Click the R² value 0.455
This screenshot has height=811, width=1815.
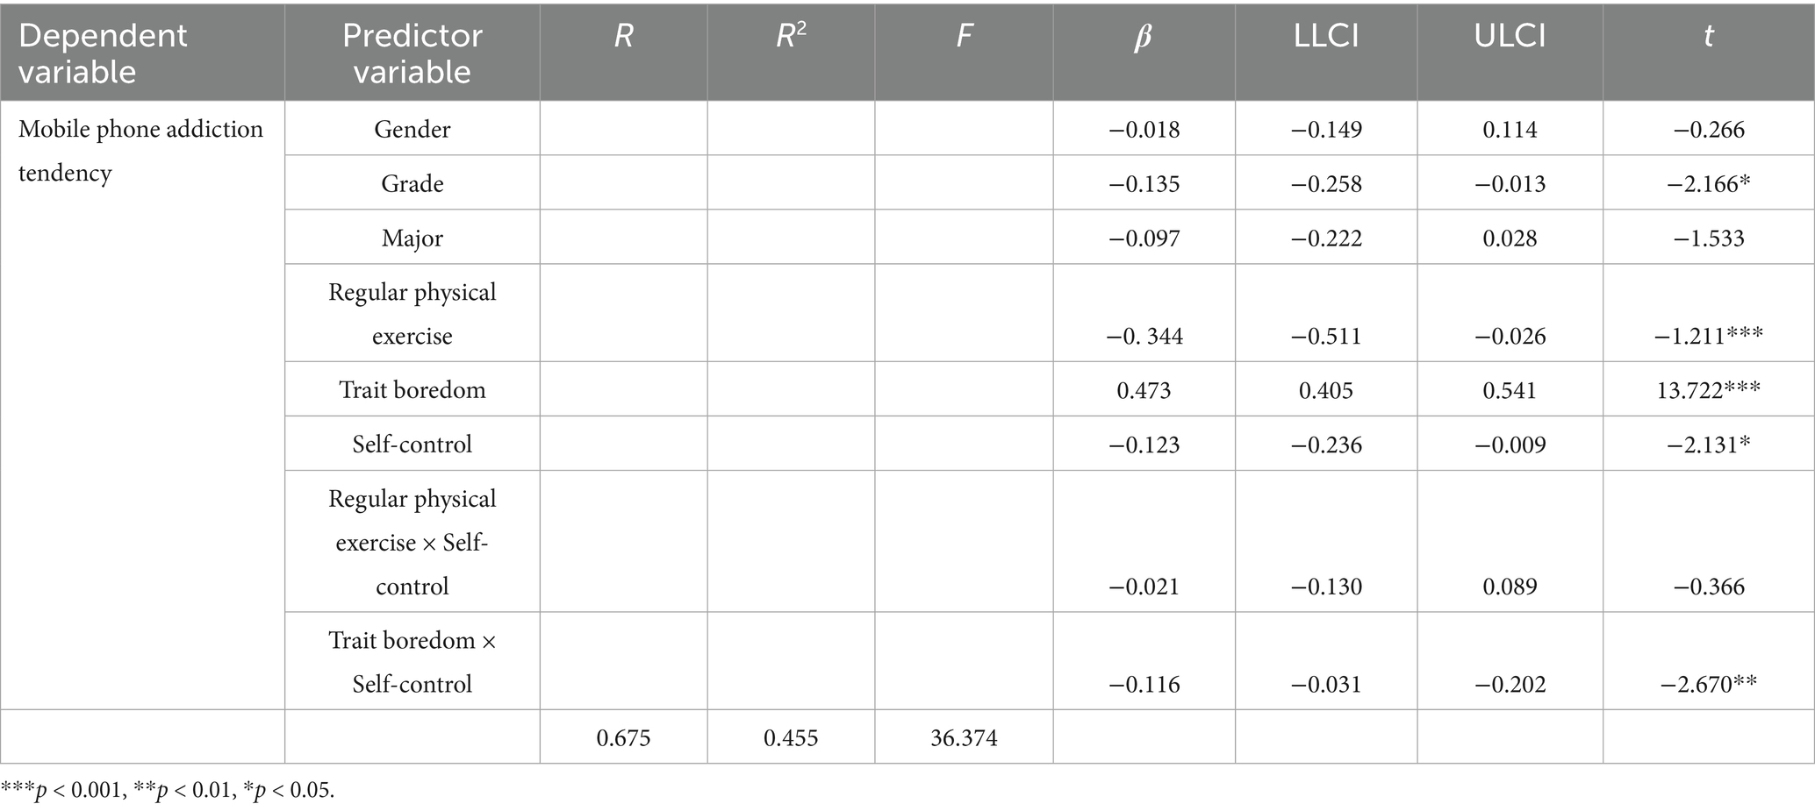[791, 738]
